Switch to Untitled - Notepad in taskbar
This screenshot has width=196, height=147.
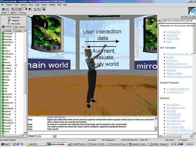pos(158,144)
